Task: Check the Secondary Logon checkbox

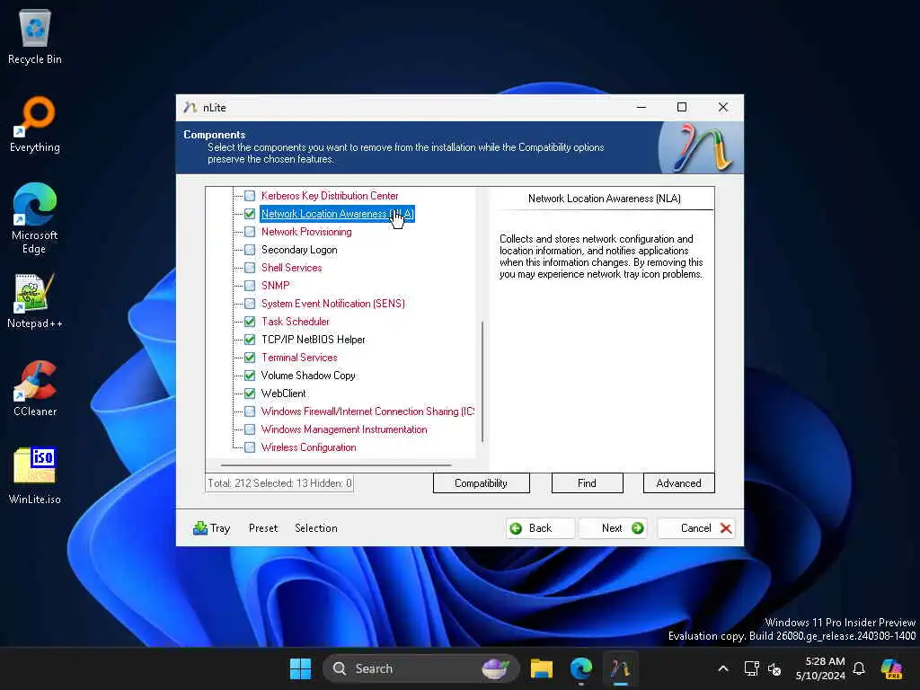Action: tap(250, 250)
